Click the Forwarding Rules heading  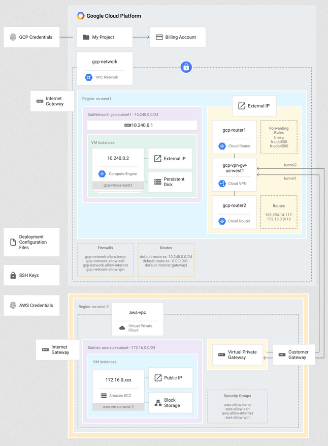coord(279,130)
